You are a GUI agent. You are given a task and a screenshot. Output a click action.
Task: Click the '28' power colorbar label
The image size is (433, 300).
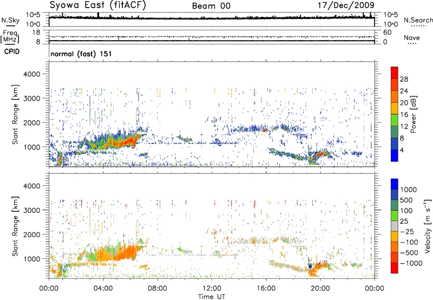tap(404, 79)
